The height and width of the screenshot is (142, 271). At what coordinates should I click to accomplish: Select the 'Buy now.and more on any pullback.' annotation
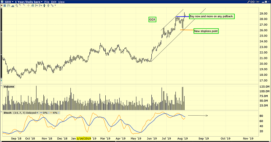(212, 16)
